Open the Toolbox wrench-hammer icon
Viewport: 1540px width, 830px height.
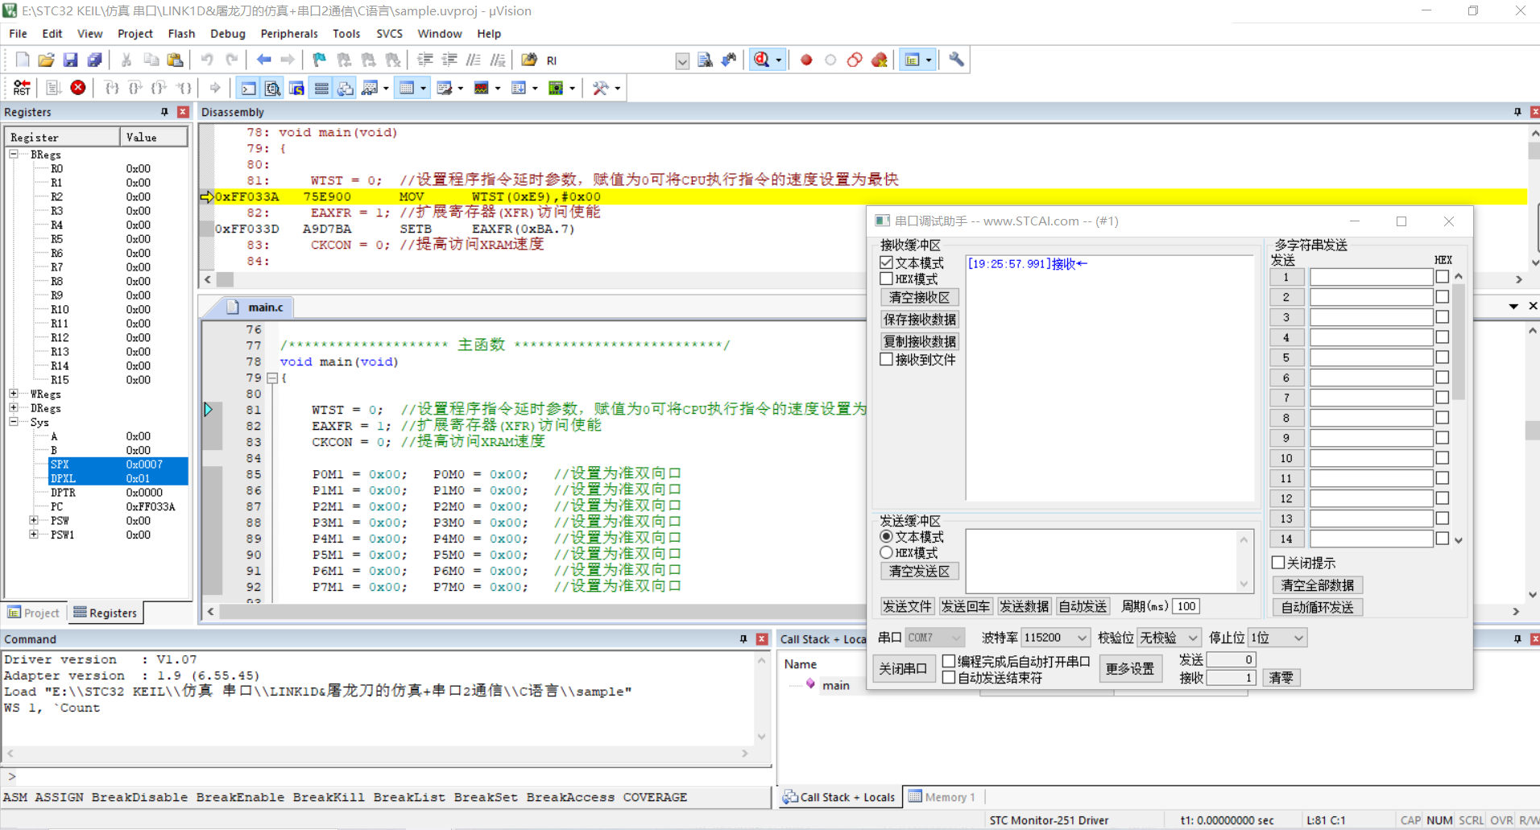click(x=600, y=88)
